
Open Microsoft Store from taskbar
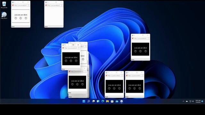tap(112, 101)
